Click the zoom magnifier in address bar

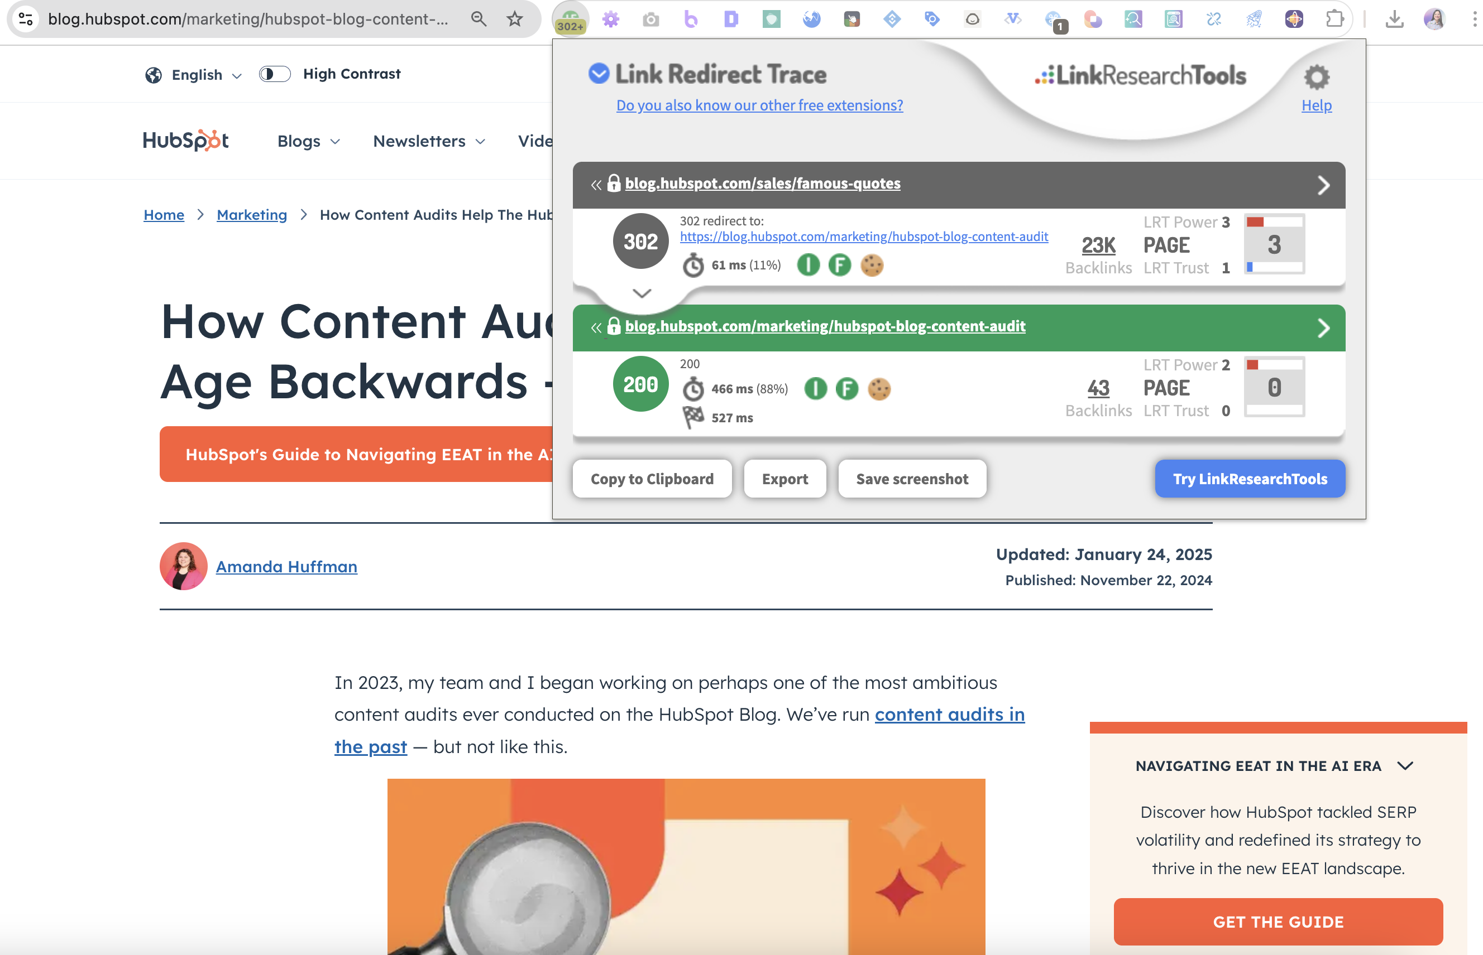479,19
